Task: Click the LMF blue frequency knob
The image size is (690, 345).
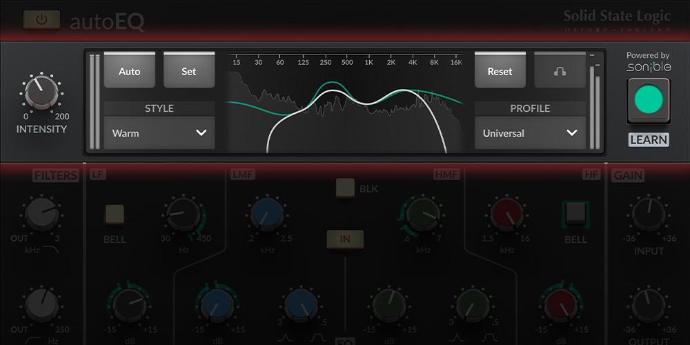Action: 267,215
